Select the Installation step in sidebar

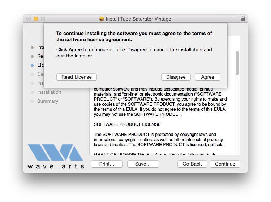pyautogui.click(x=49, y=92)
